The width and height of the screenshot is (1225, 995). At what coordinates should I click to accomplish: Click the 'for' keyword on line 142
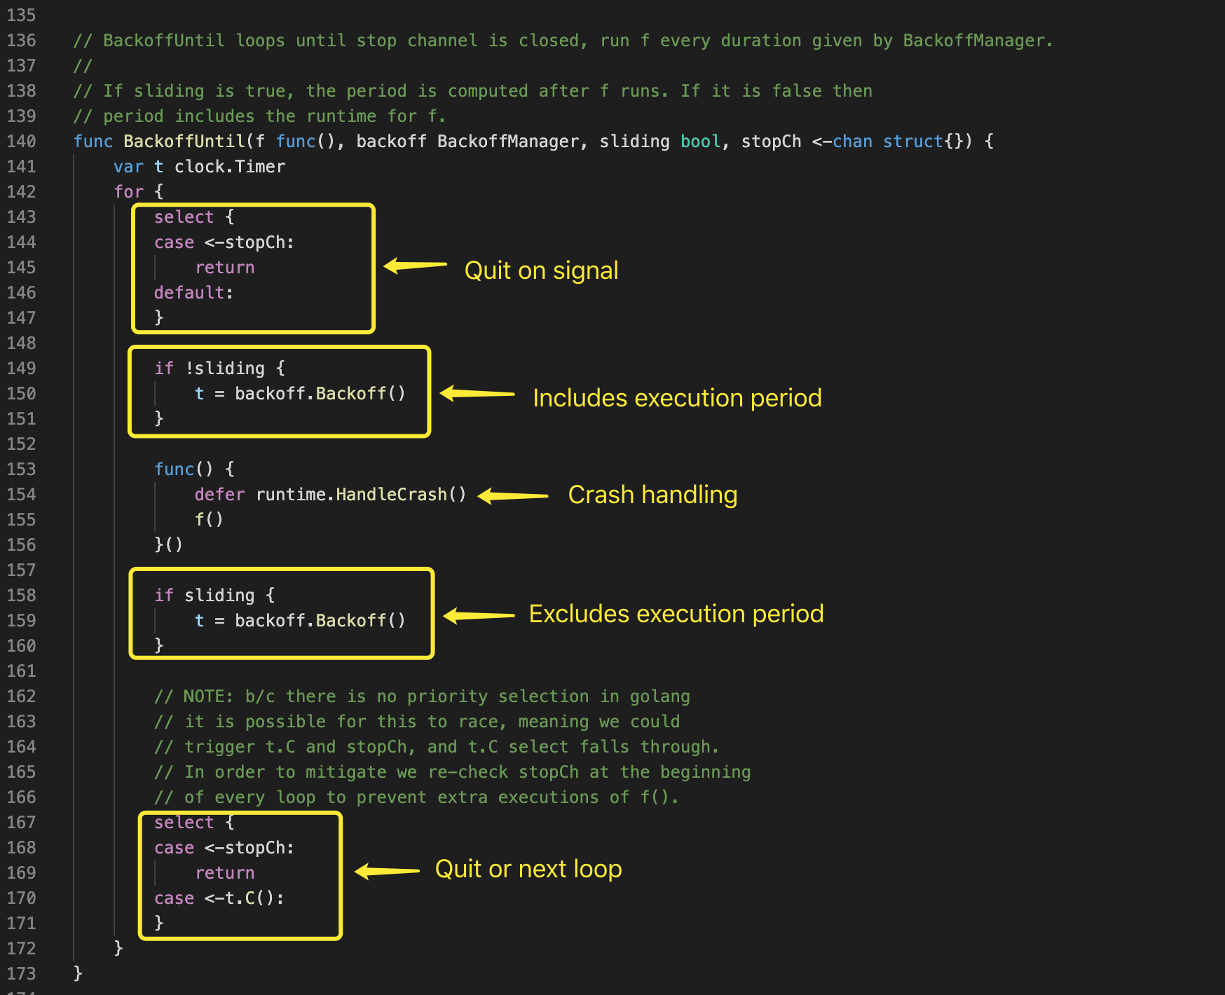coord(128,192)
